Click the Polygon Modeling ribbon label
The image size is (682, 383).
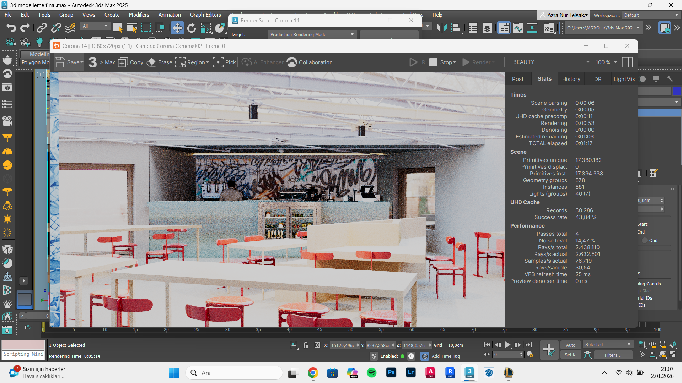35,62
